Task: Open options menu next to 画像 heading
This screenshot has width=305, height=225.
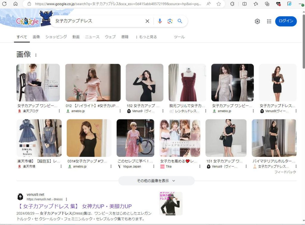Action: click(x=36, y=55)
